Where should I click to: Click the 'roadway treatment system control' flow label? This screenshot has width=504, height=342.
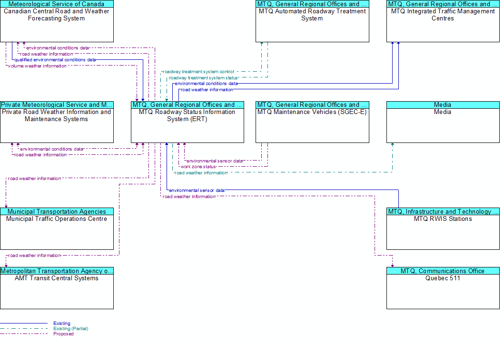coord(198,72)
